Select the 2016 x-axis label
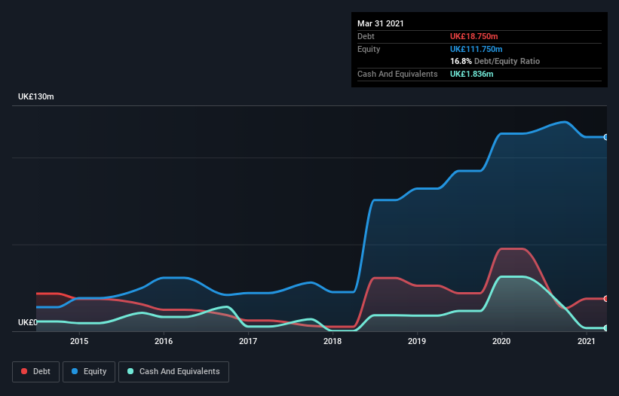 (x=164, y=341)
